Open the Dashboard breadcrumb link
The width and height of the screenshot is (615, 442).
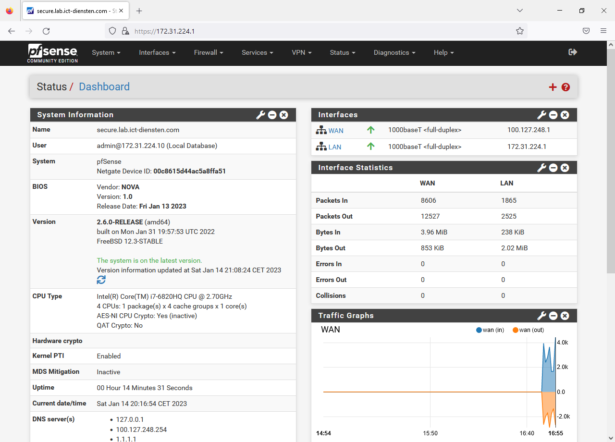(104, 87)
